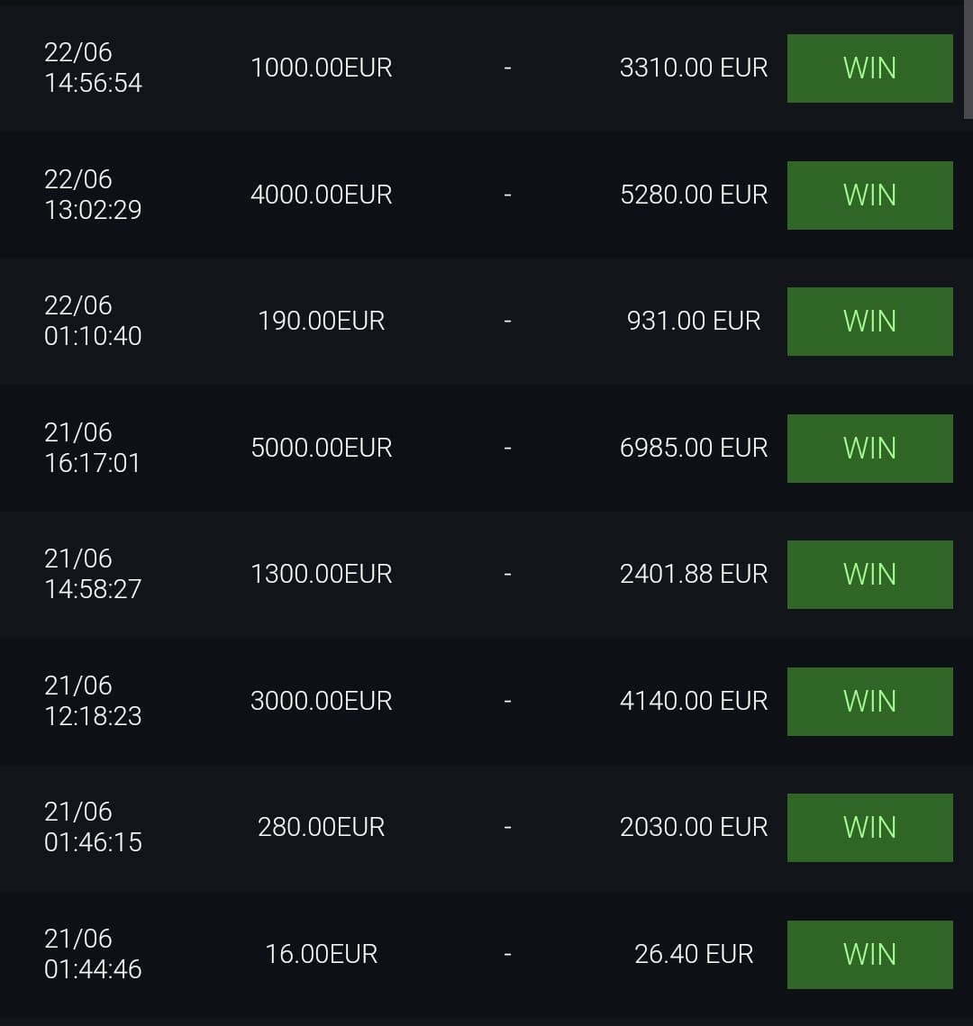973x1026 pixels.
Task: Tap the WIN button next to 2030.00 EUR
Action: click(x=869, y=828)
